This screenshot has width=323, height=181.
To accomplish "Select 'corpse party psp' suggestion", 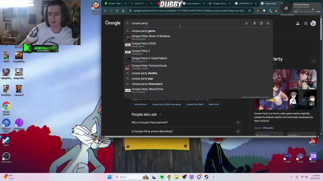I will pyautogui.click(x=198, y=78).
